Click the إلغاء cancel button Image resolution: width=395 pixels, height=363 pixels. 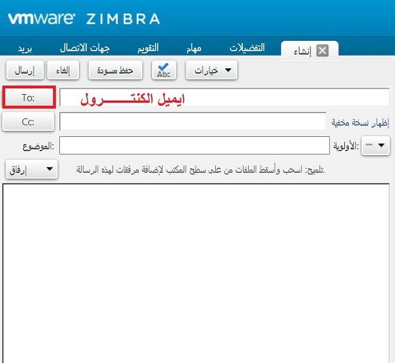click(63, 70)
